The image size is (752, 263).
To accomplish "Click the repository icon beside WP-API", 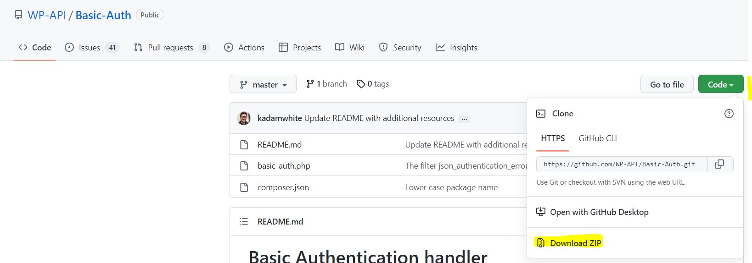I will click(18, 15).
